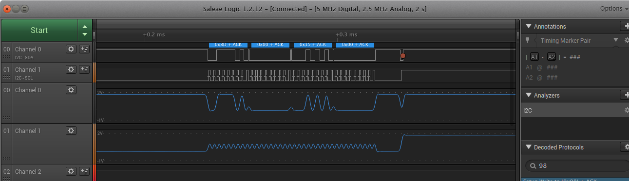Viewport: 629px width, 181px height.
Task: Click the red I2C stop condition marker
Action: [402, 56]
